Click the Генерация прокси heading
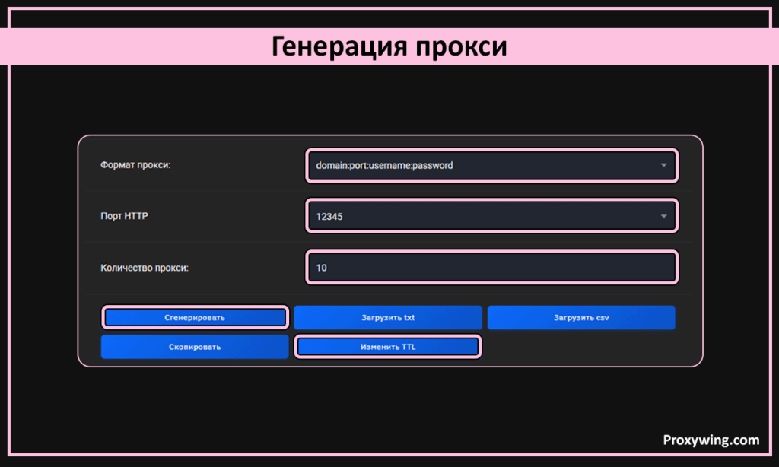 [389, 46]
